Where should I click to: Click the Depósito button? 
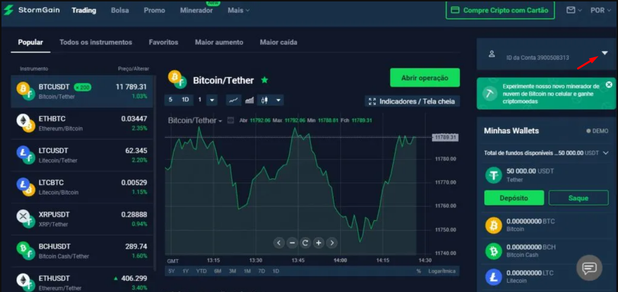click(x=514, y=198)
